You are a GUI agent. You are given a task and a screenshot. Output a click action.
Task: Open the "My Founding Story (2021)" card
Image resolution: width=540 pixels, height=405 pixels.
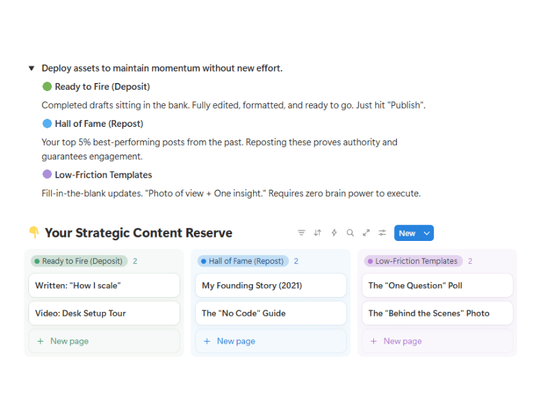(271, 285)
